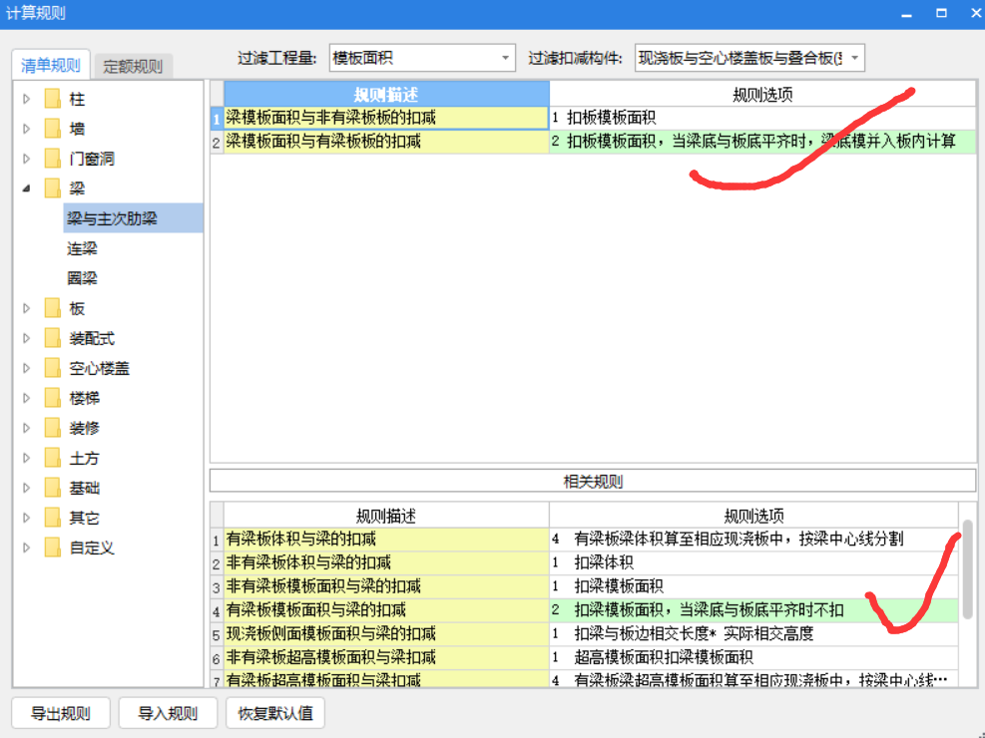The width and height of the screenshot is (985, 738).
Task: Select rule 梁模板面积与有梁板板的扣减
Action: [385, 142]
